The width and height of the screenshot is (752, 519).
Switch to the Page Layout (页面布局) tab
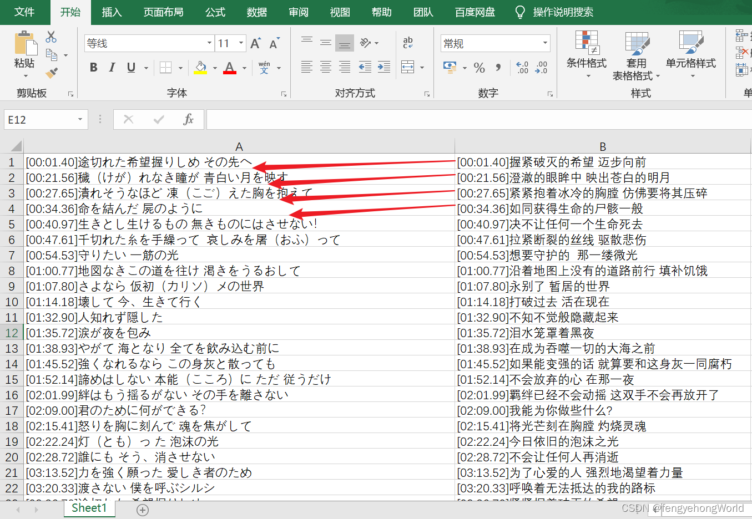coord(163,12)
